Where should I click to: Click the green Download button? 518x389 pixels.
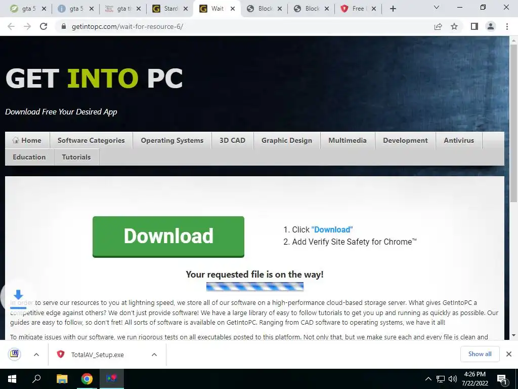(168, 237)
